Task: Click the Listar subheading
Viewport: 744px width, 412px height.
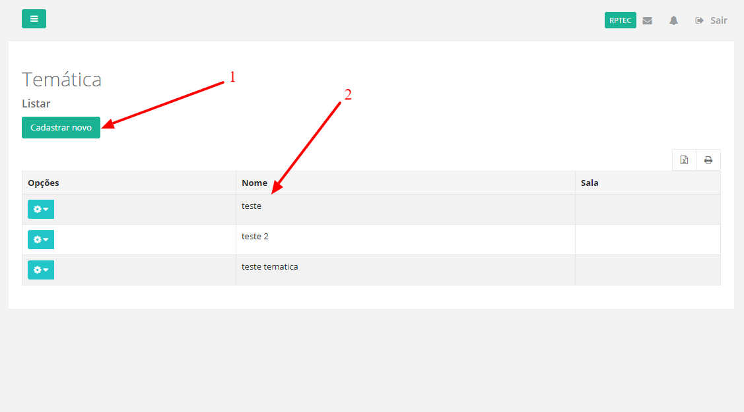Action: click(x=36, y=103)
